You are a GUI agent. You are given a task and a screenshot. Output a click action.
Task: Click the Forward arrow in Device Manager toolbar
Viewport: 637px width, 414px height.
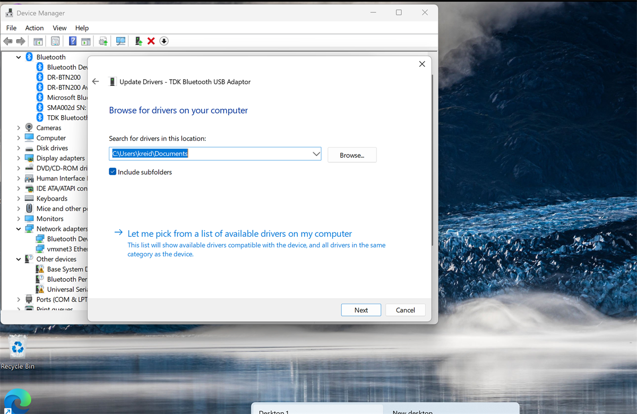[x=21, y=41]
